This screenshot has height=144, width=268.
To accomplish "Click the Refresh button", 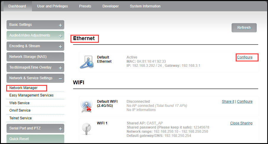I will point(244,28).
